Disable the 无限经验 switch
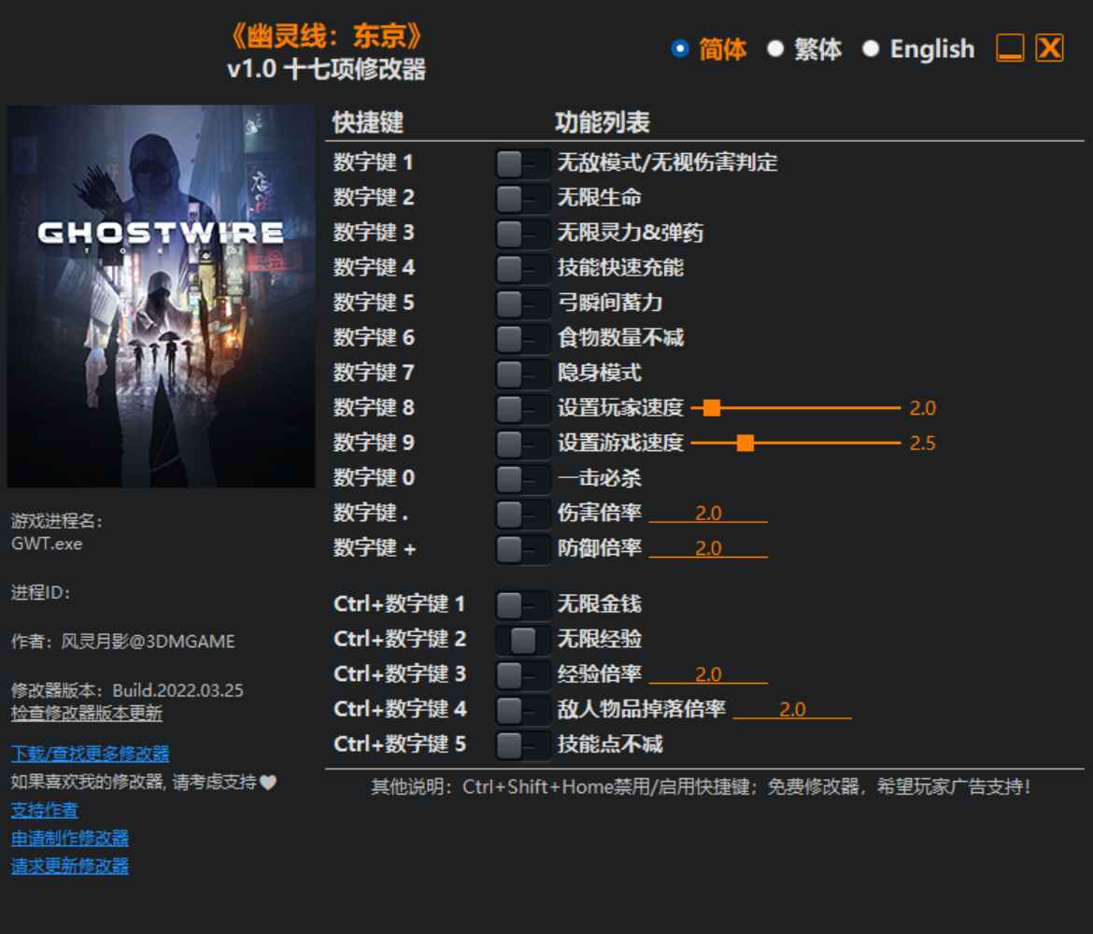 pyautogui.click(x=522, y=639)
